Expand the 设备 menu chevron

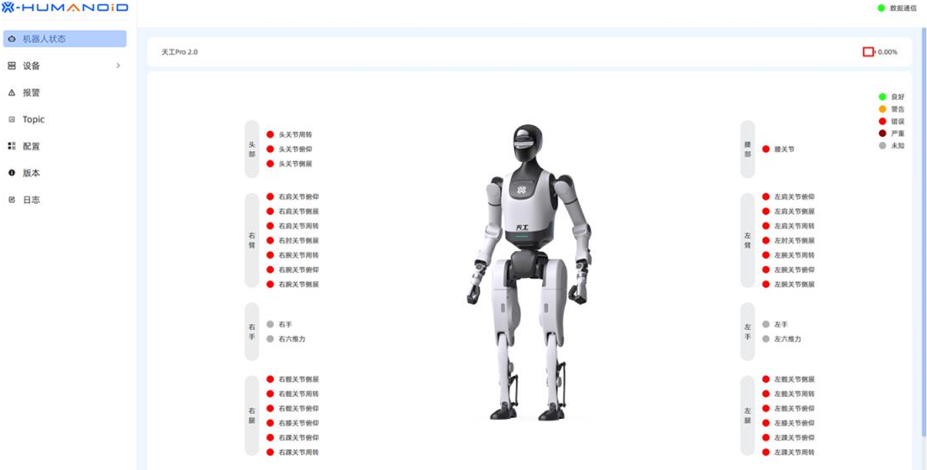[x=118, y=65]
